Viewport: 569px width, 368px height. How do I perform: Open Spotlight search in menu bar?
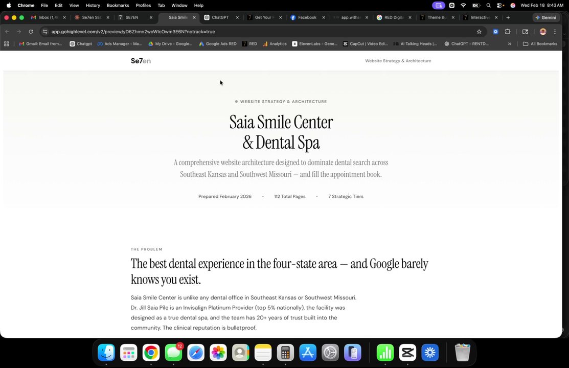pyautogui.click(x=488, y=6)
